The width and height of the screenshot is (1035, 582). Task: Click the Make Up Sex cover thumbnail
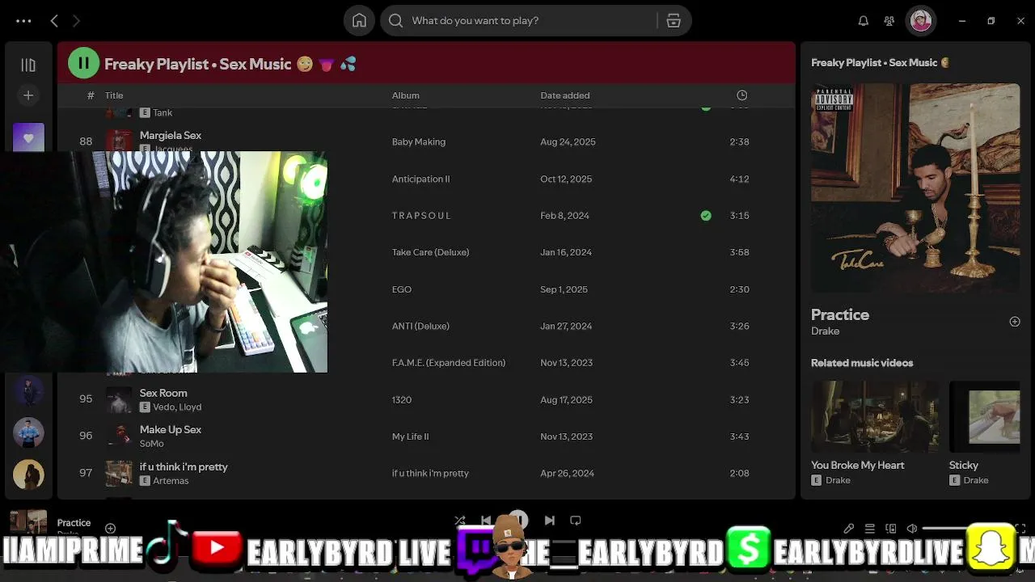tap(119, 436)
